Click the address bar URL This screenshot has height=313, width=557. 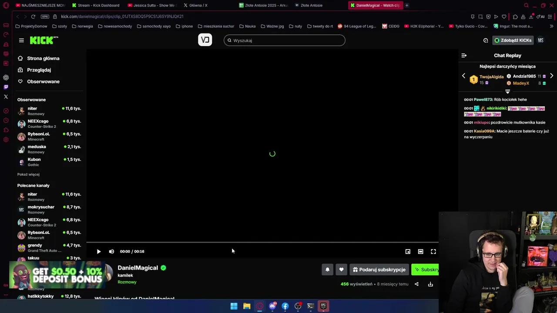click(122, 17)
